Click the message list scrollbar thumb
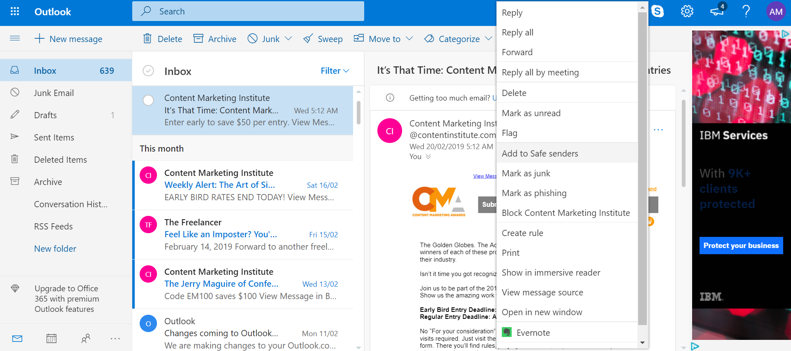 point(358,112)
